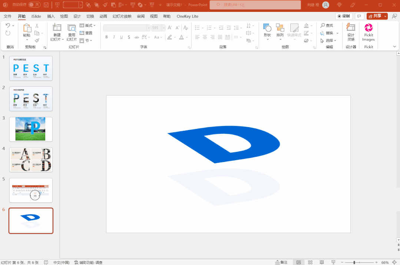400x265 pixels.
Task: Click the Copy icon in clipboard group
Action: (37, 33)
